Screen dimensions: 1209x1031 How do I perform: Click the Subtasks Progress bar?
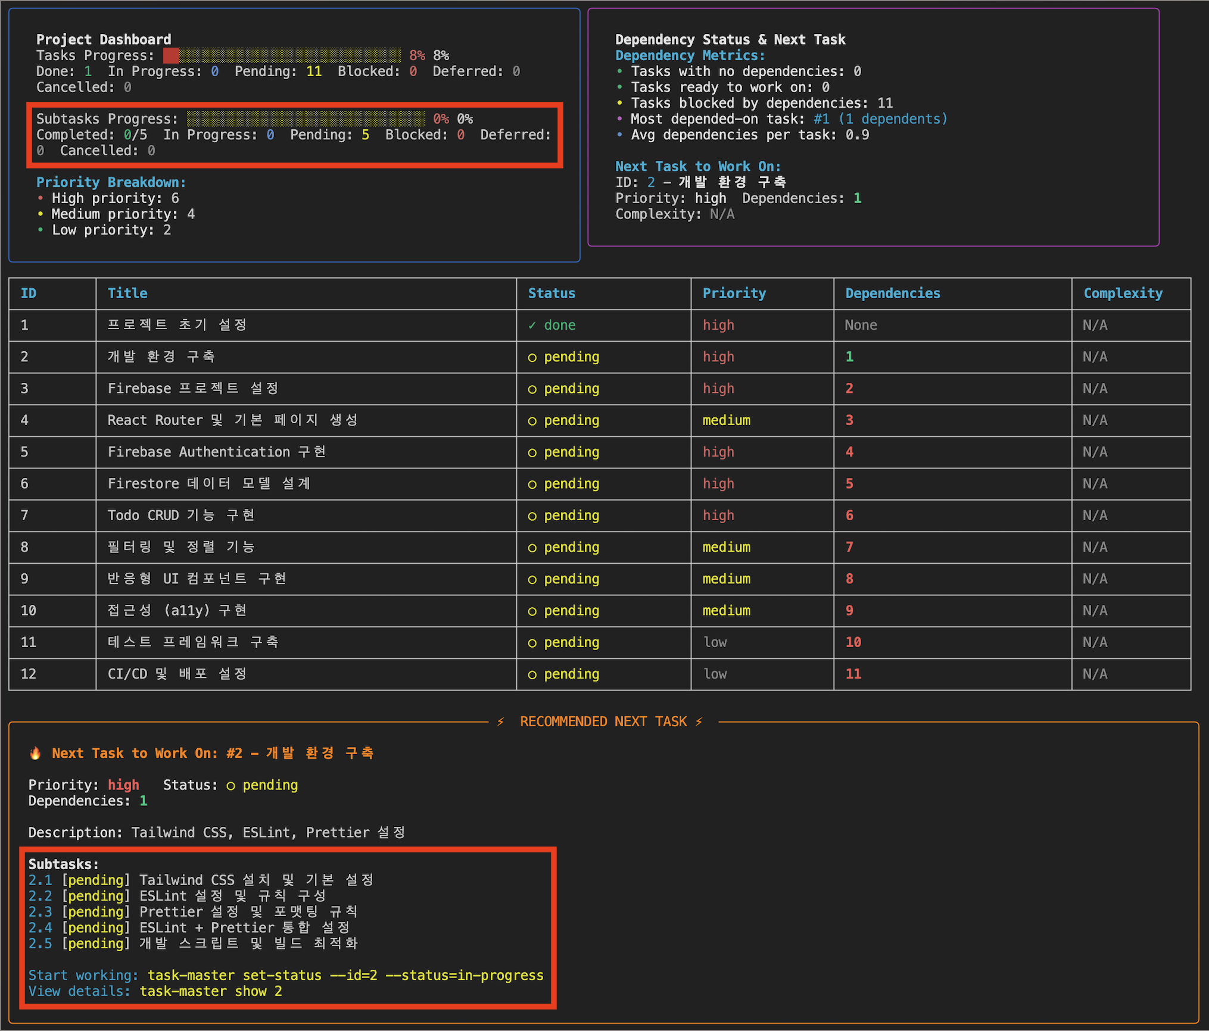point(306,118)
